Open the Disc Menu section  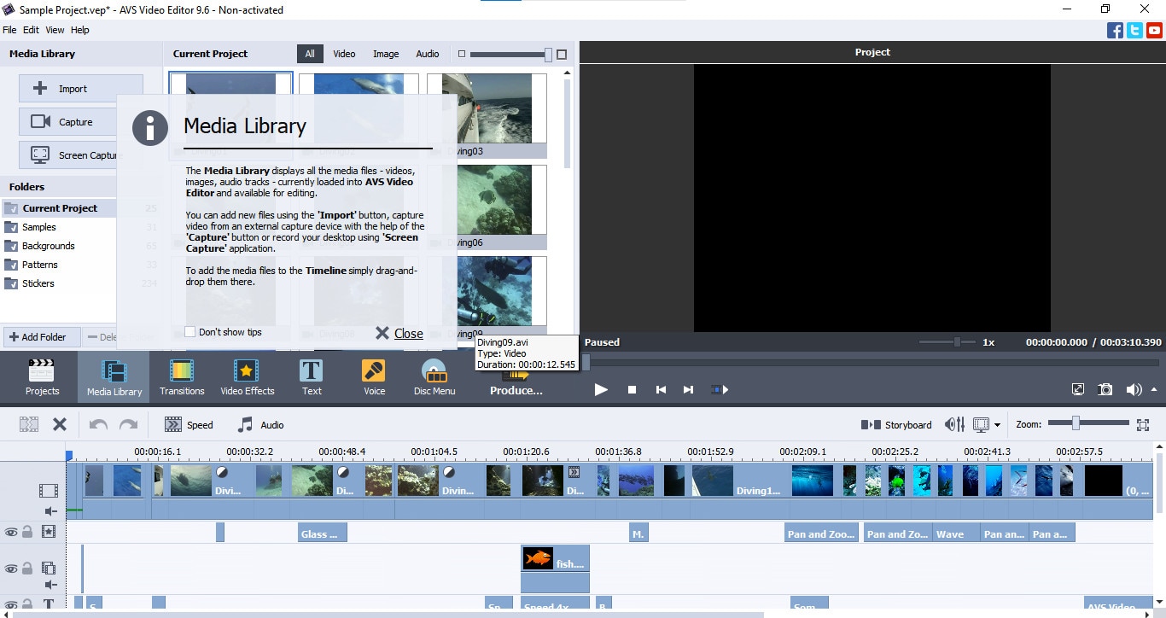coord(434,377)
